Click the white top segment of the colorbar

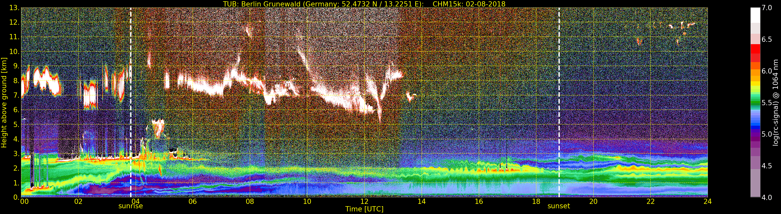755,15
